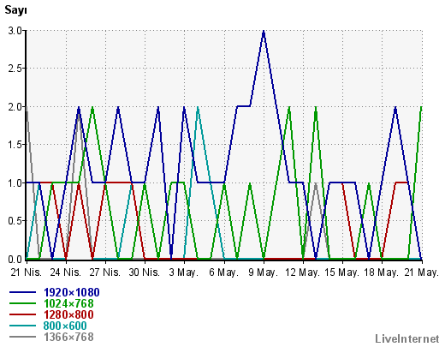Click the 1366×768 legend label
Viewport: 445px width, 347px height.
[x=68, y=337]
